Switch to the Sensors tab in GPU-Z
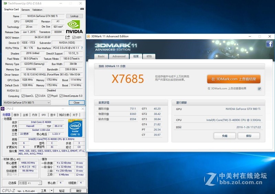This screenshot has width=275, height=194. [x=25, y=10]
